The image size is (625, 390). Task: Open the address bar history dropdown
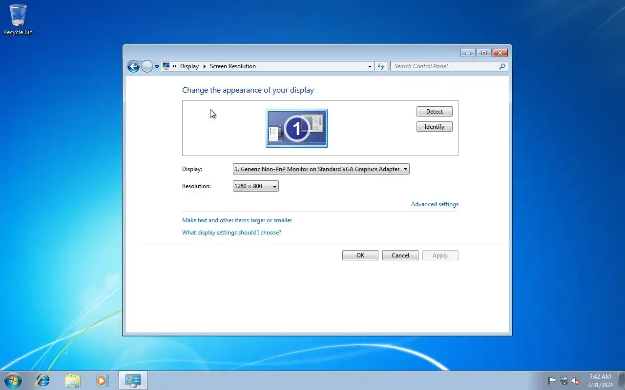pyautogui.click(x=370, y=67)
